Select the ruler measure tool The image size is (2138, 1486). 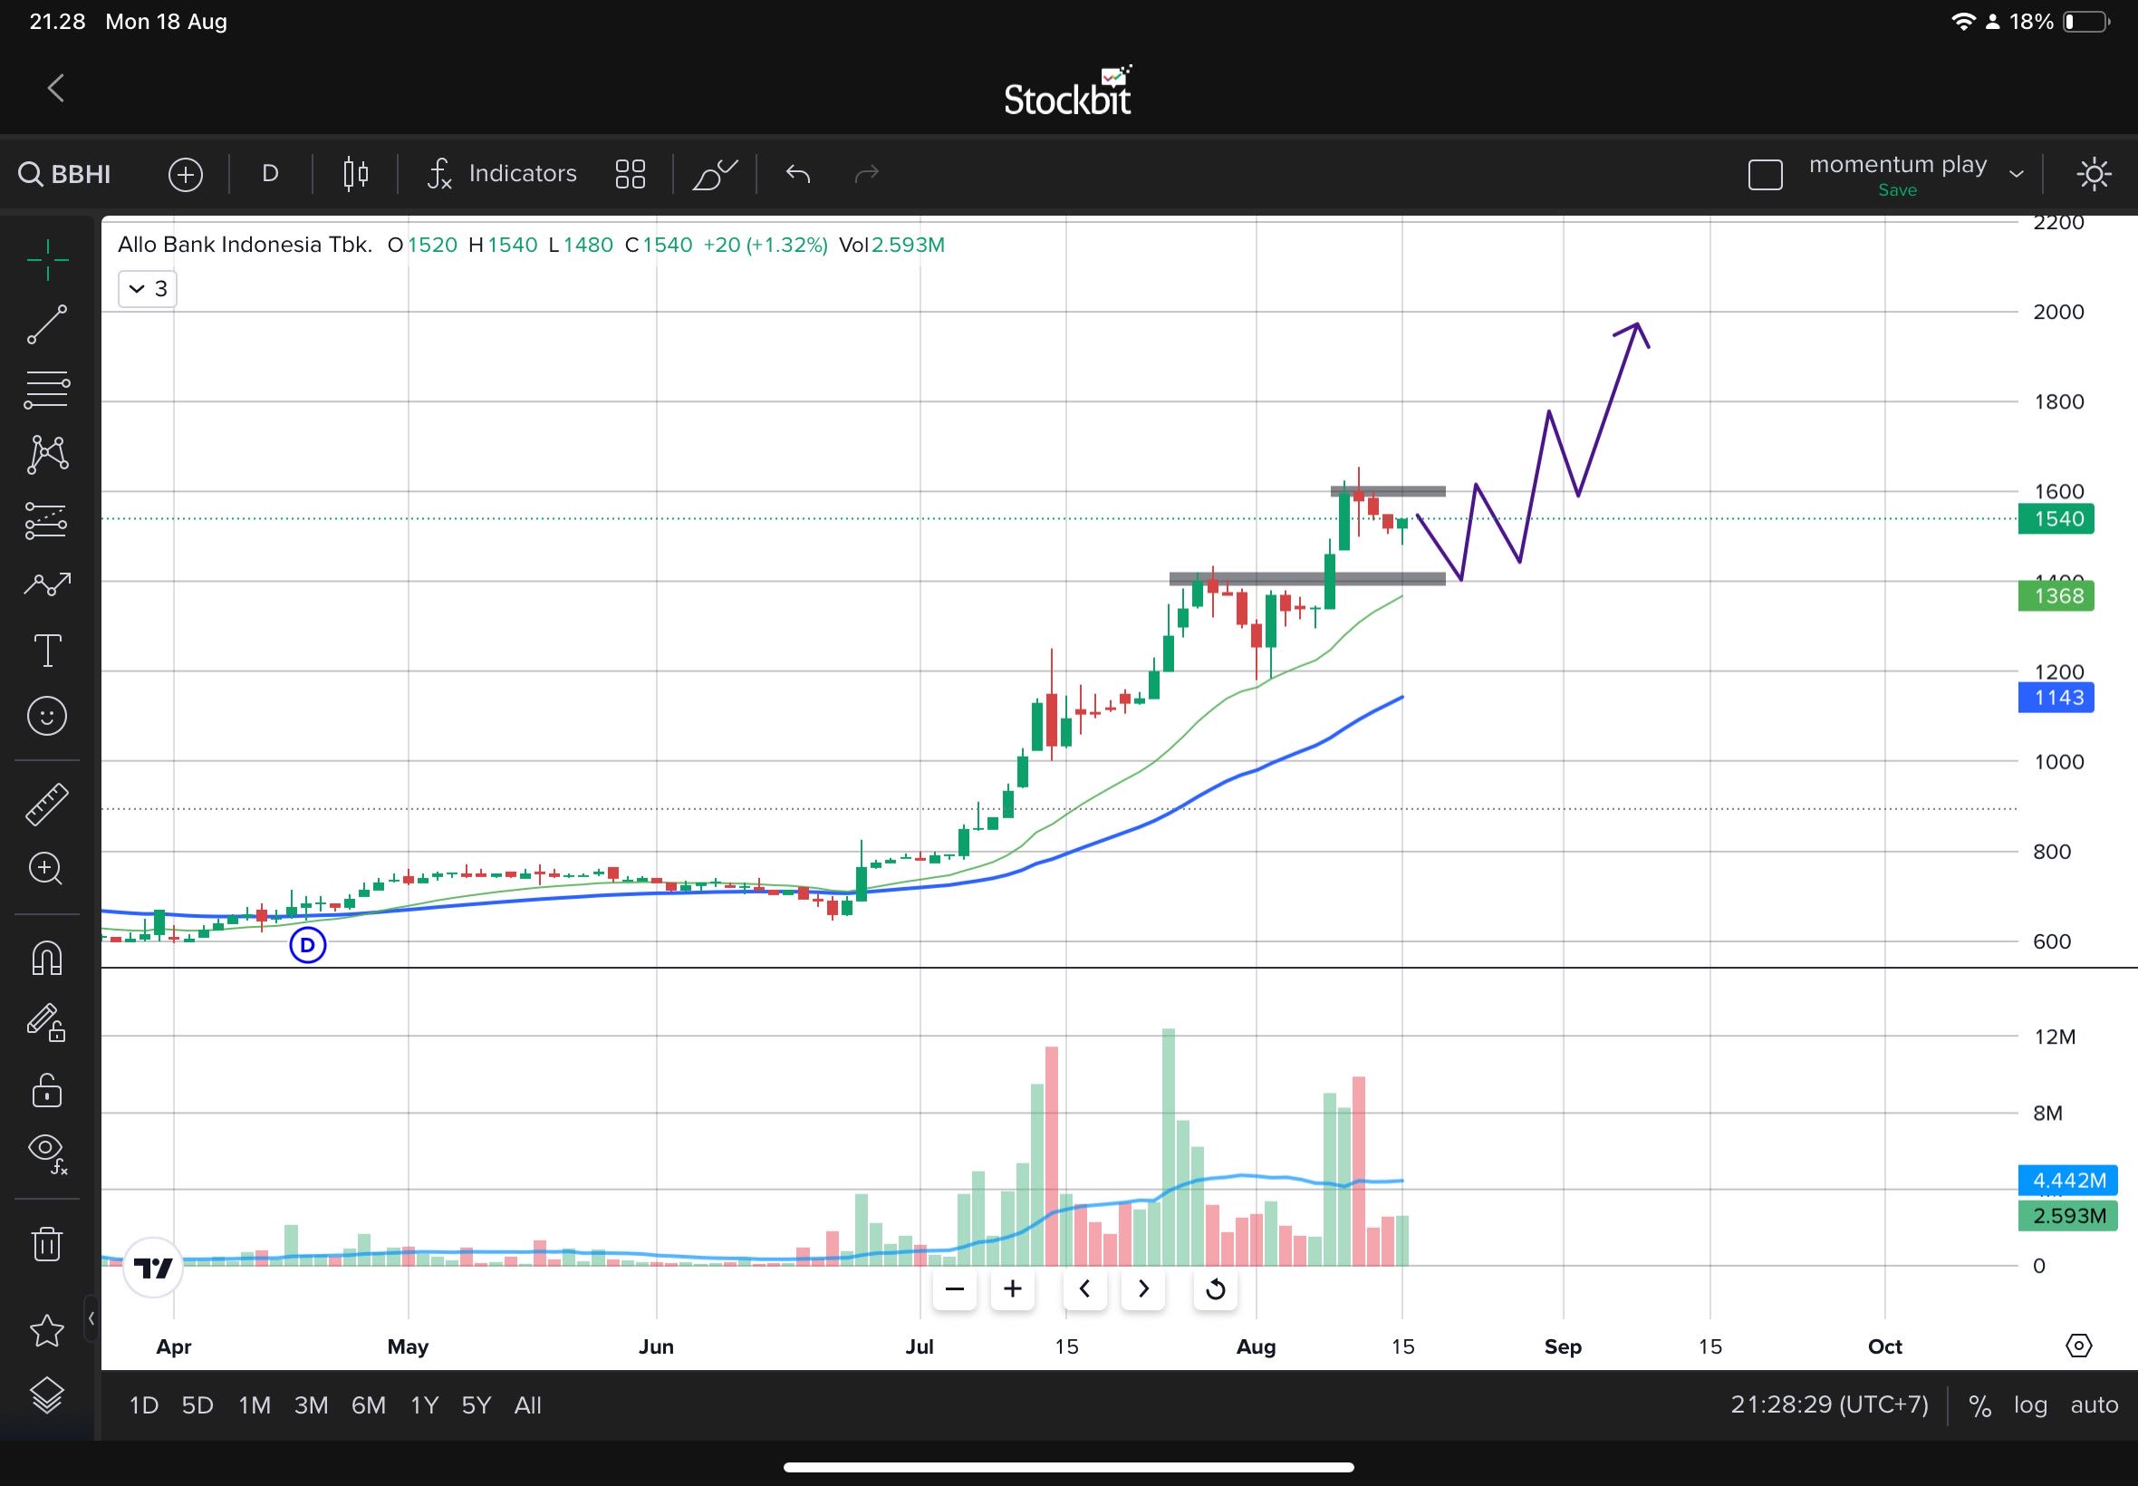pyautogui.click(x=47, y=805)
